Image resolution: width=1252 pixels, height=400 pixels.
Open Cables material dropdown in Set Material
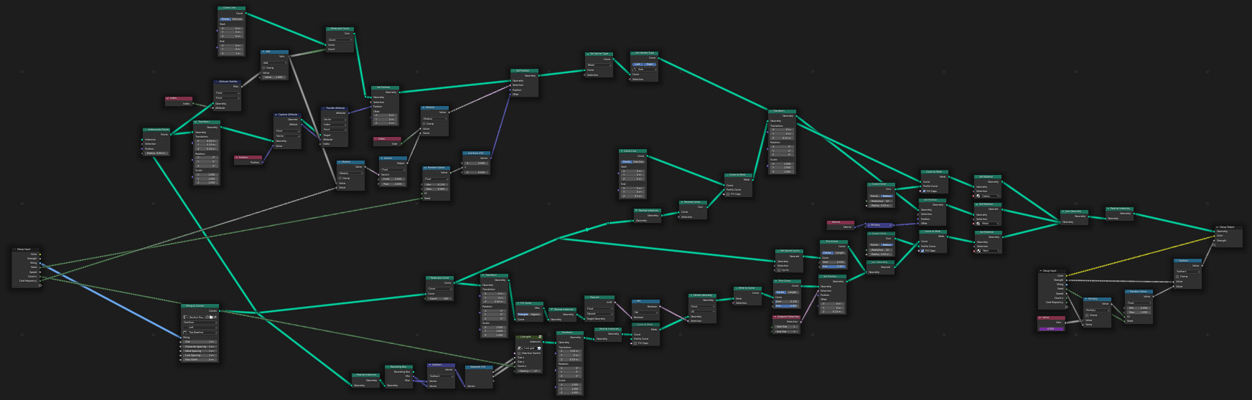point(988,196)
